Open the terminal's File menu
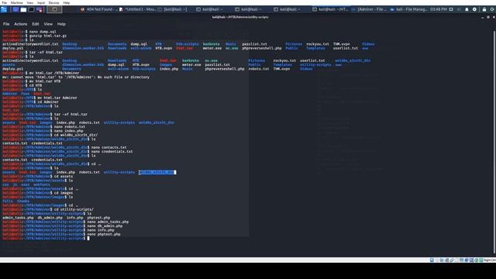The image size is (496, 279). pyautogui.click(x=6, y=24)
